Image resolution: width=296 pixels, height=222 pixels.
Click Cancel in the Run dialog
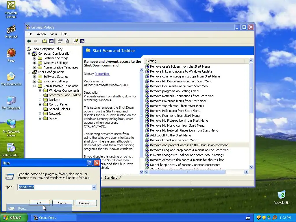click(63, 203)
